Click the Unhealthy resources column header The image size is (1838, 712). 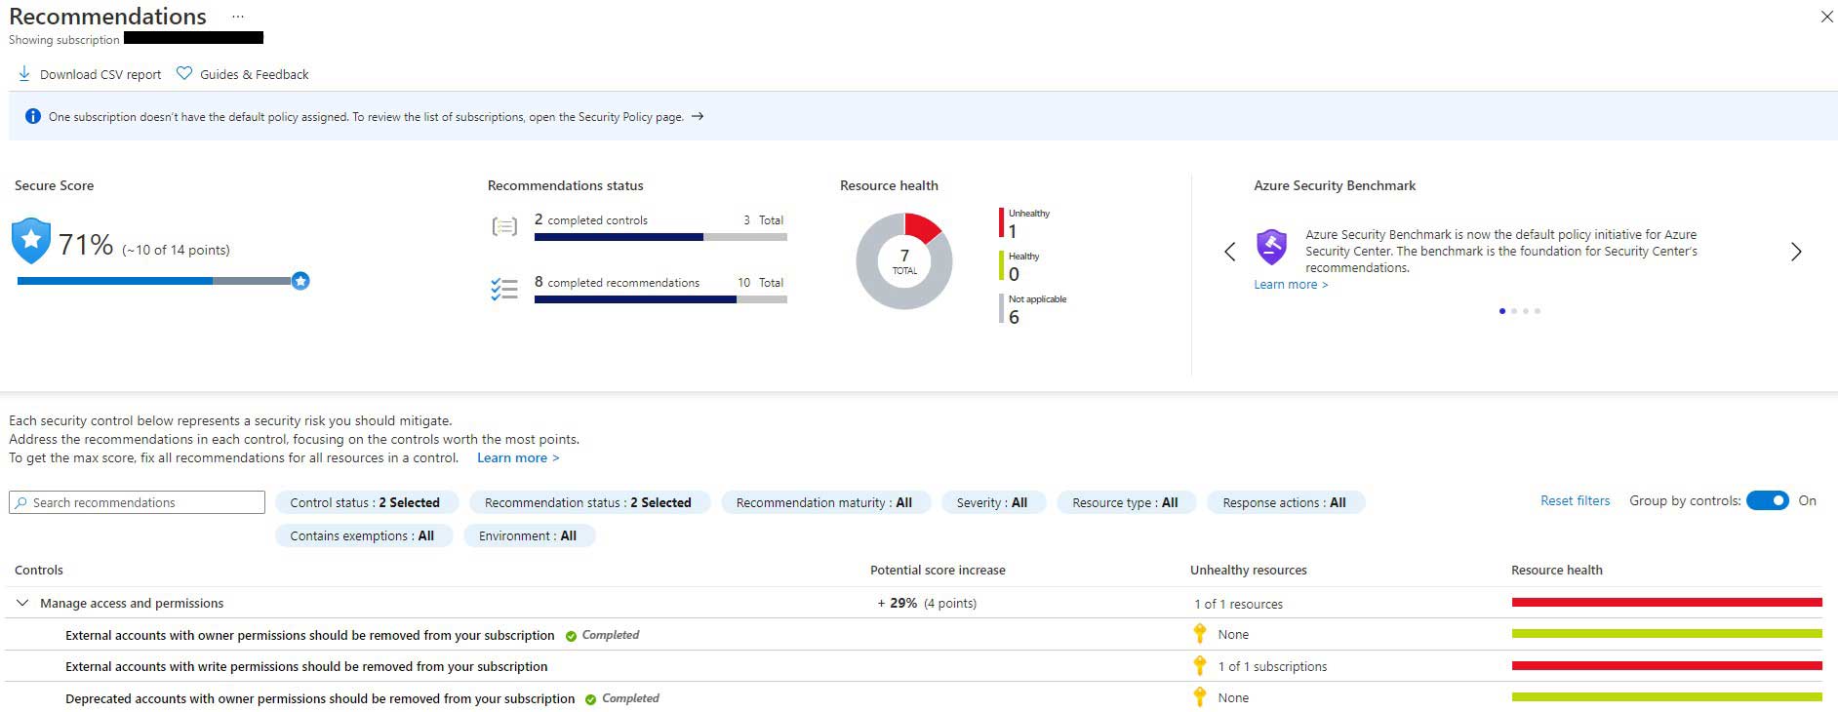coord(1249,570)
